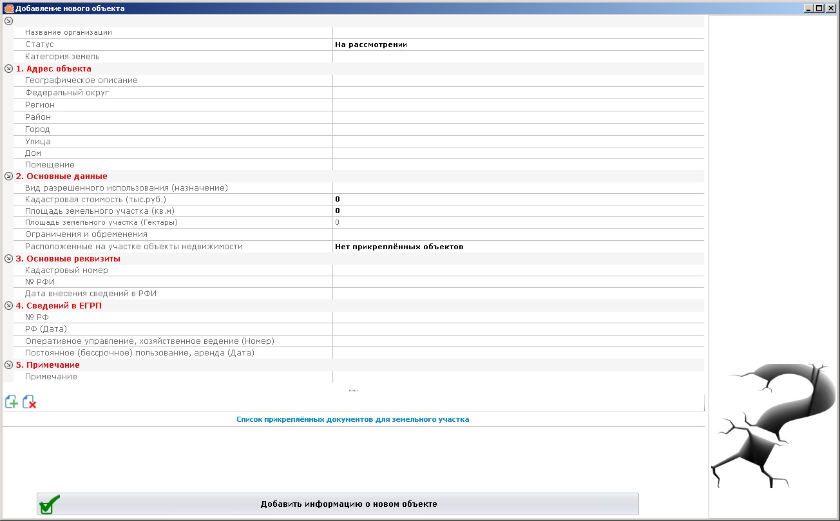840x521 pixels.
Task: Click the '1. Адрес объекта' section heading
Action: click(53, 68)
